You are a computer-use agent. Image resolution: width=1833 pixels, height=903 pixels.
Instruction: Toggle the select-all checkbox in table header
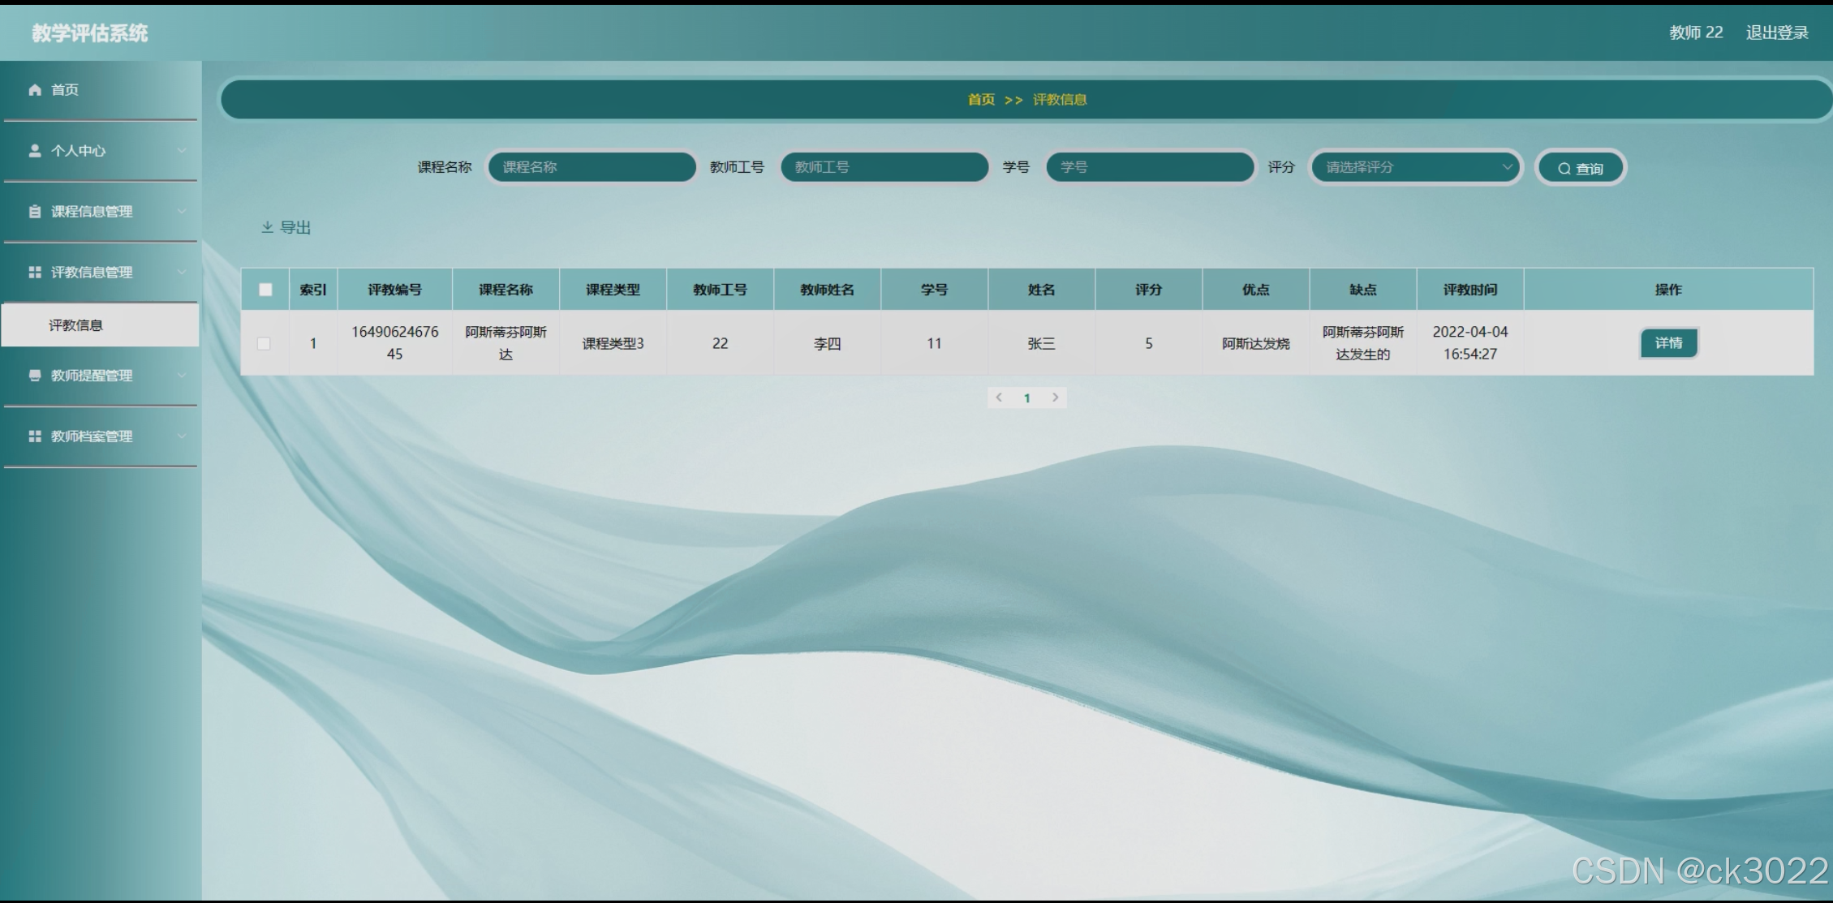point(265,290)
